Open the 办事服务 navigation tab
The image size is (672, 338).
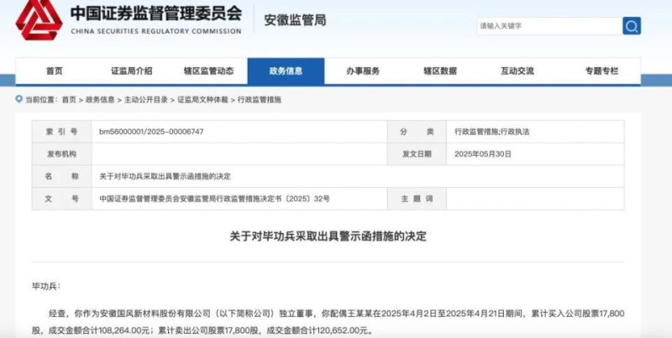(x=363, y=71)
